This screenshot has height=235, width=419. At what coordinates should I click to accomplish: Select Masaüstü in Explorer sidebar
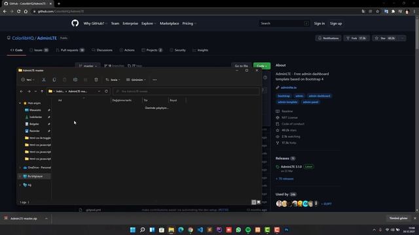(35, 110)
